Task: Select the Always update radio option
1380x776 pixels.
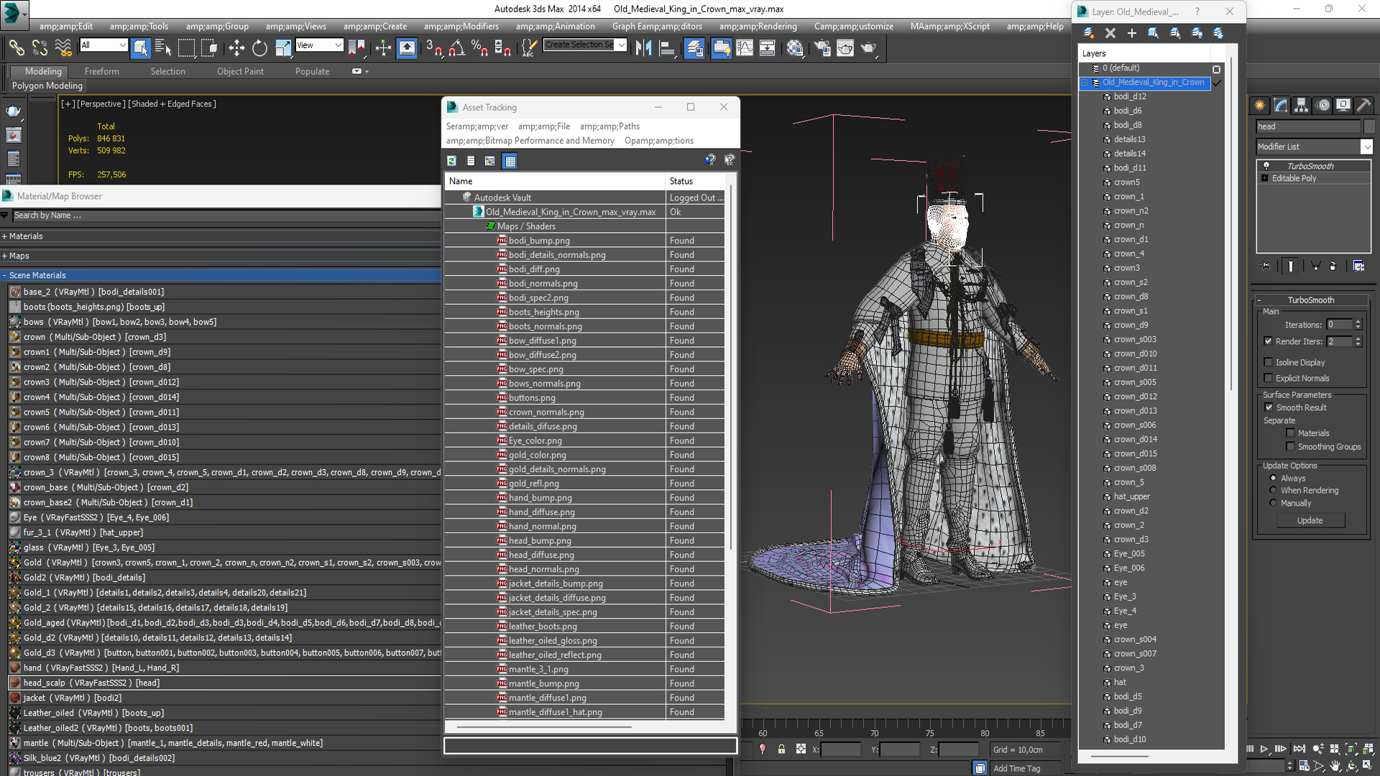Action: pos(1273,478)
